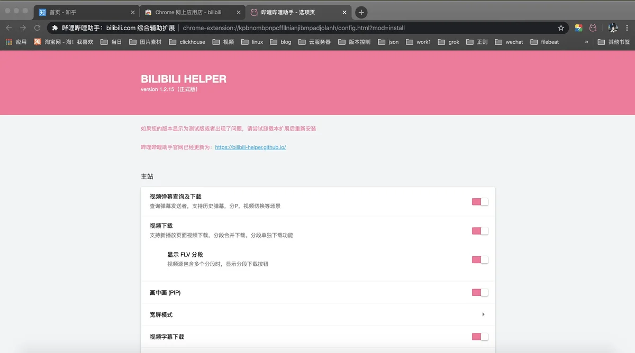
Task: Open the 正则 bookmark folder
Action: 477,42
